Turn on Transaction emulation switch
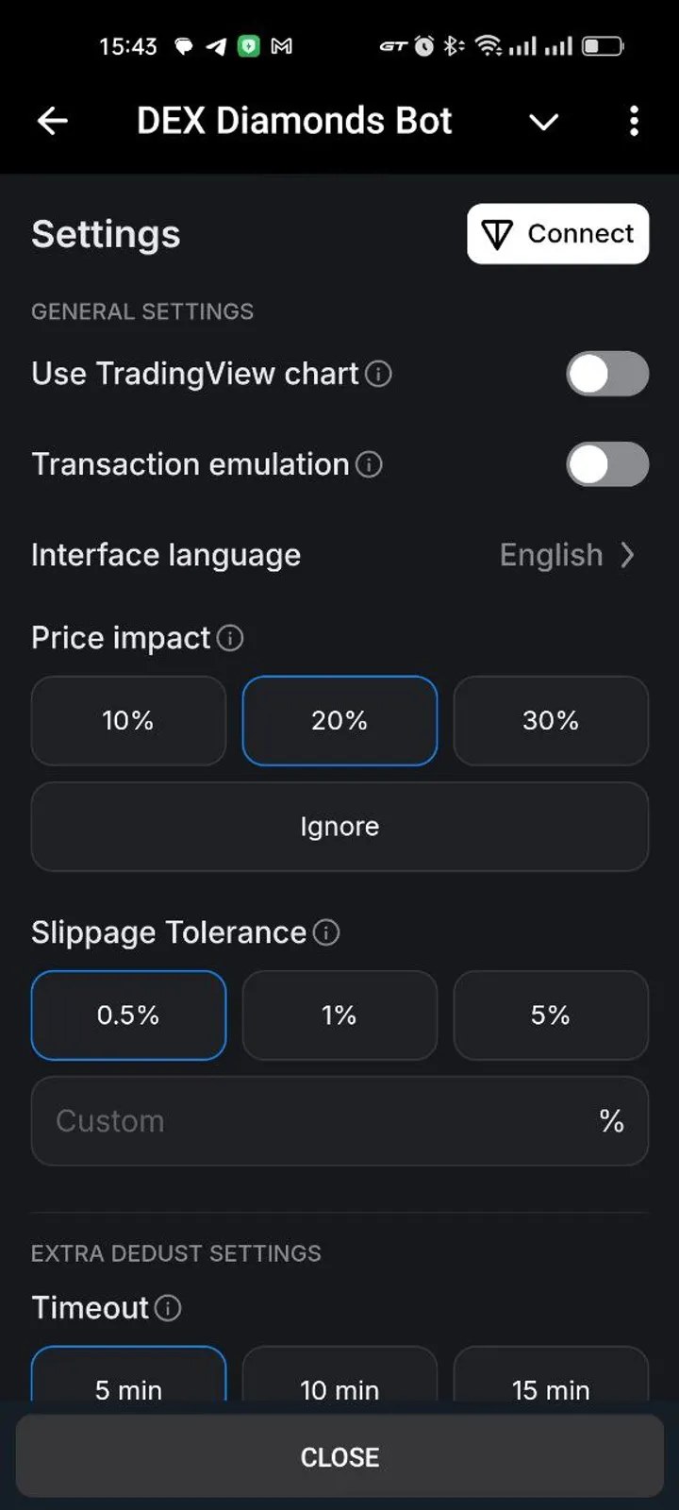 pyautogui.click(x=607, y=464)
